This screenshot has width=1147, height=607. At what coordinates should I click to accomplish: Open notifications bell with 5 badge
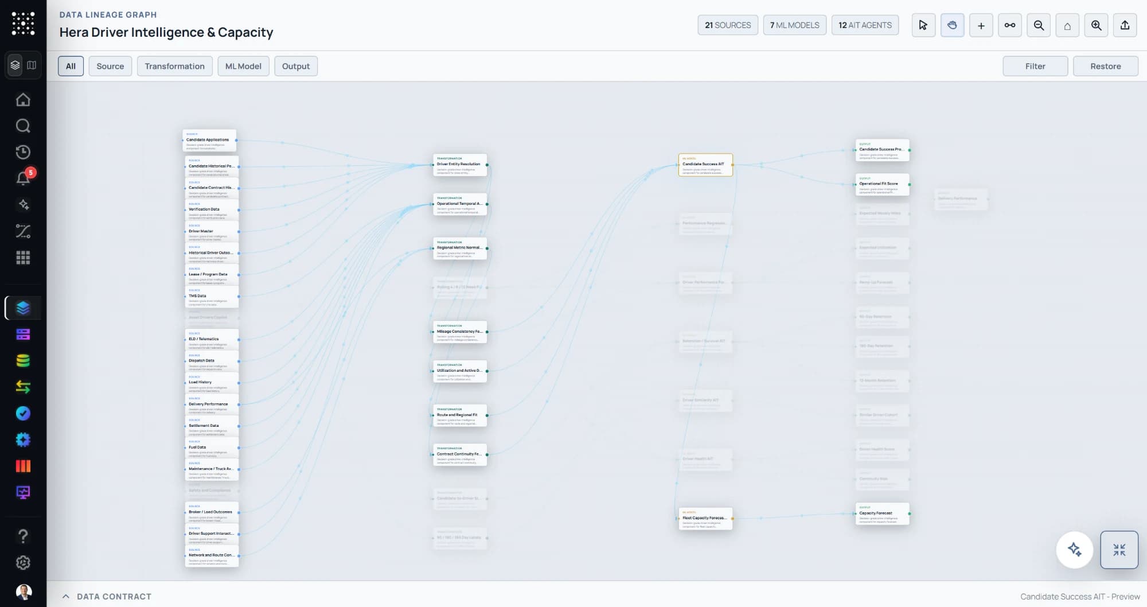24,177
